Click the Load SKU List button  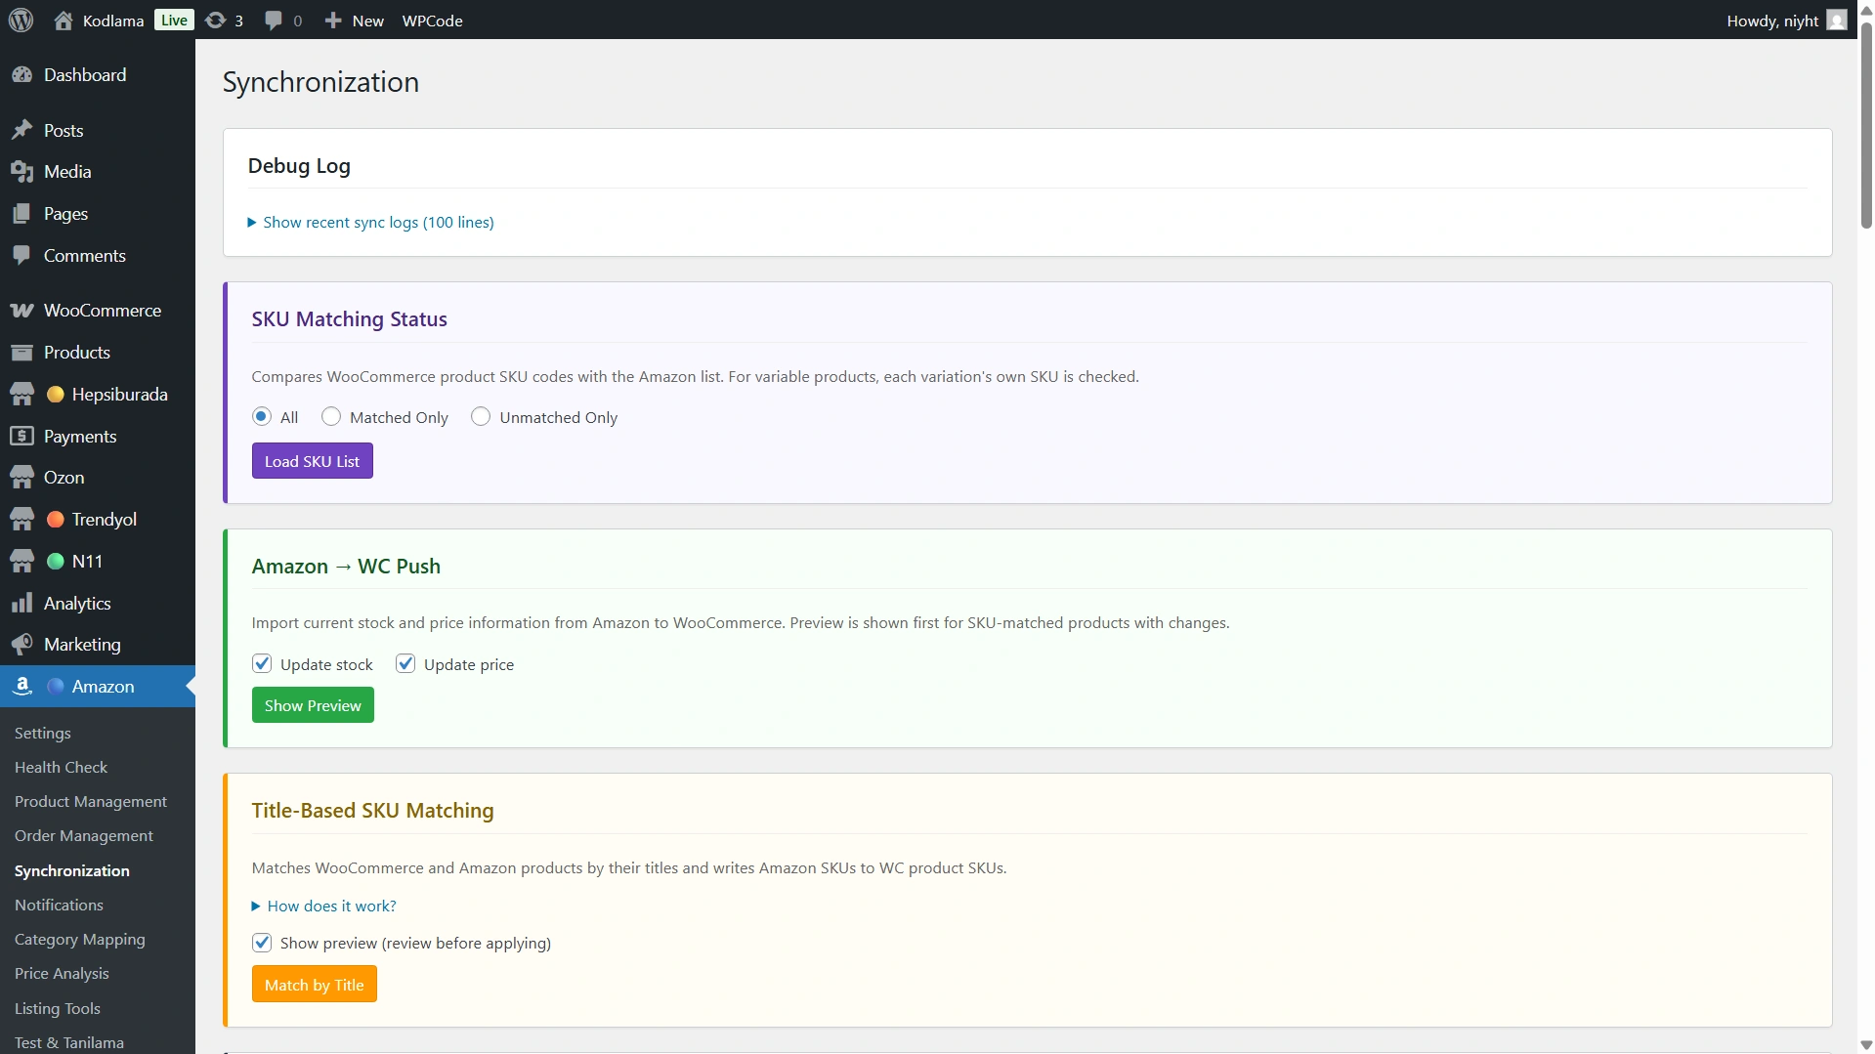(313, 461)
